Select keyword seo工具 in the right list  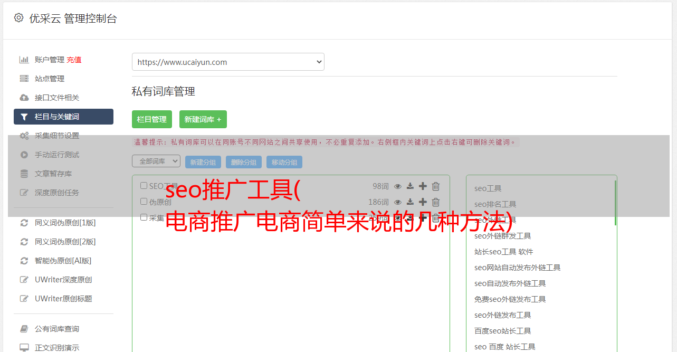coord(488,188)
